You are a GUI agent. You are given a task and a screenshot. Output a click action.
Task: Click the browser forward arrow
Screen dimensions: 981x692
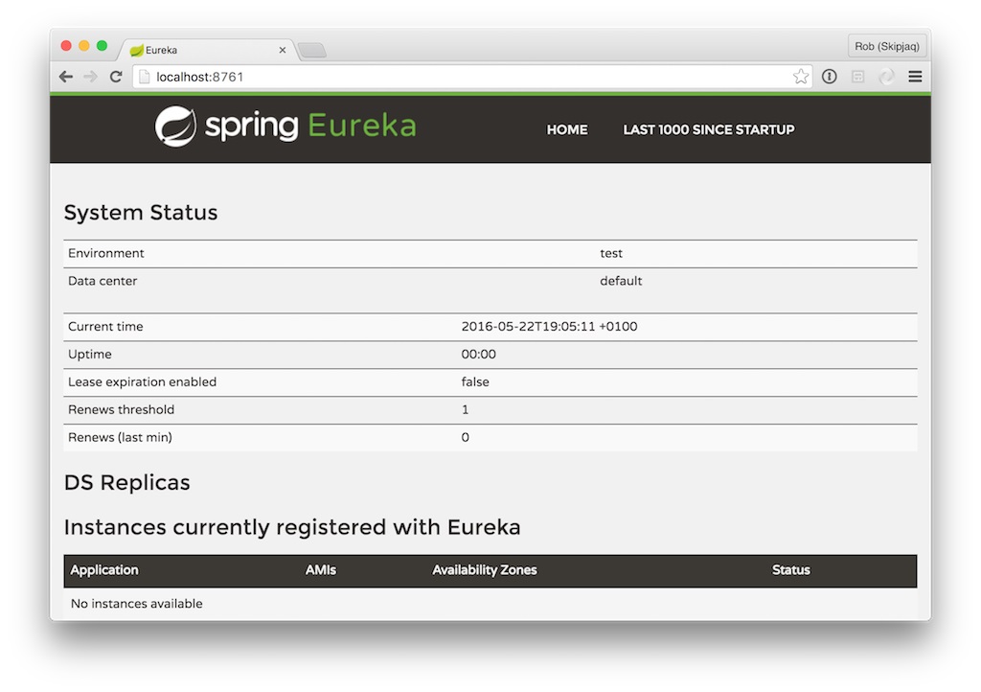click(x=91, y=77)
